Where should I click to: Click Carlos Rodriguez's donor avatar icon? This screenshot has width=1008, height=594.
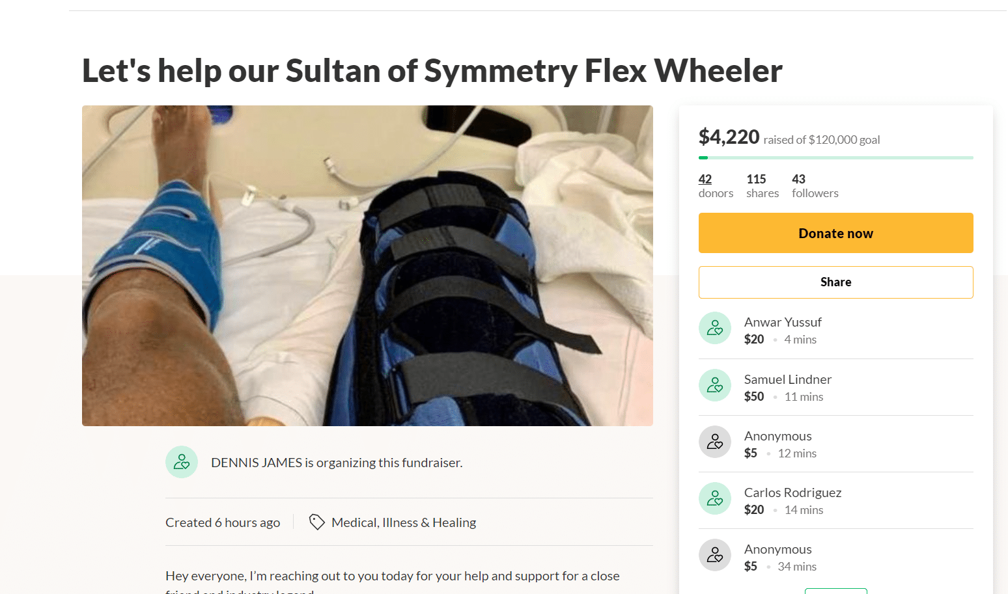pos(715,498)
